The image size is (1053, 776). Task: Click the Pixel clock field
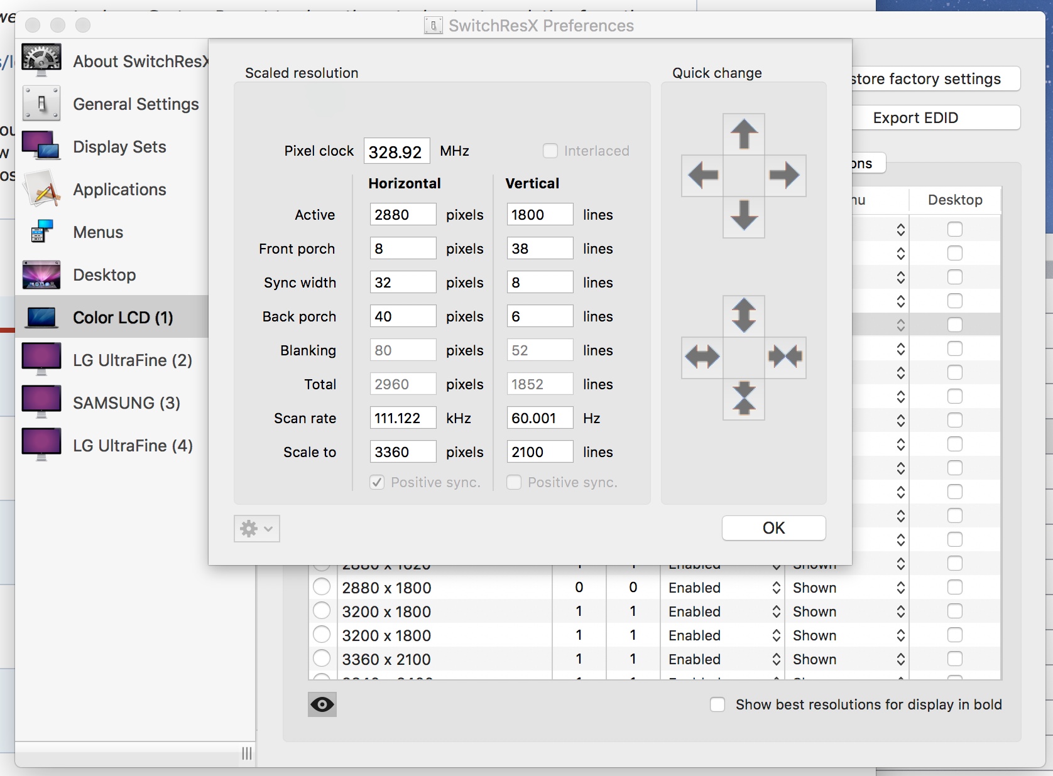(397, 151)
